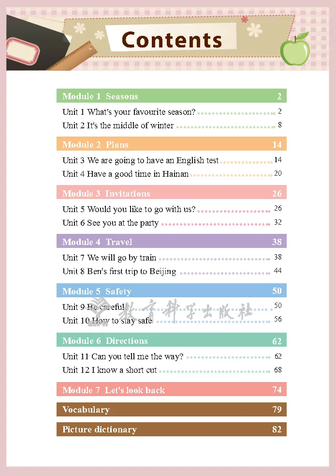Image resolution: width=336 pixels, height=476 pixels.
Task: Select the Module 5 Safety header
Action: tap(171, 291)
